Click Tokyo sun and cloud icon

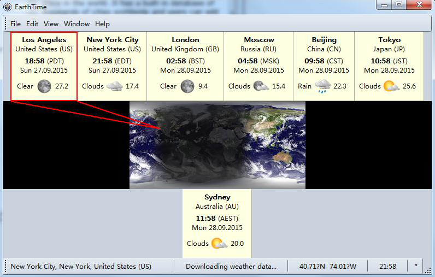tap(391, 86)
